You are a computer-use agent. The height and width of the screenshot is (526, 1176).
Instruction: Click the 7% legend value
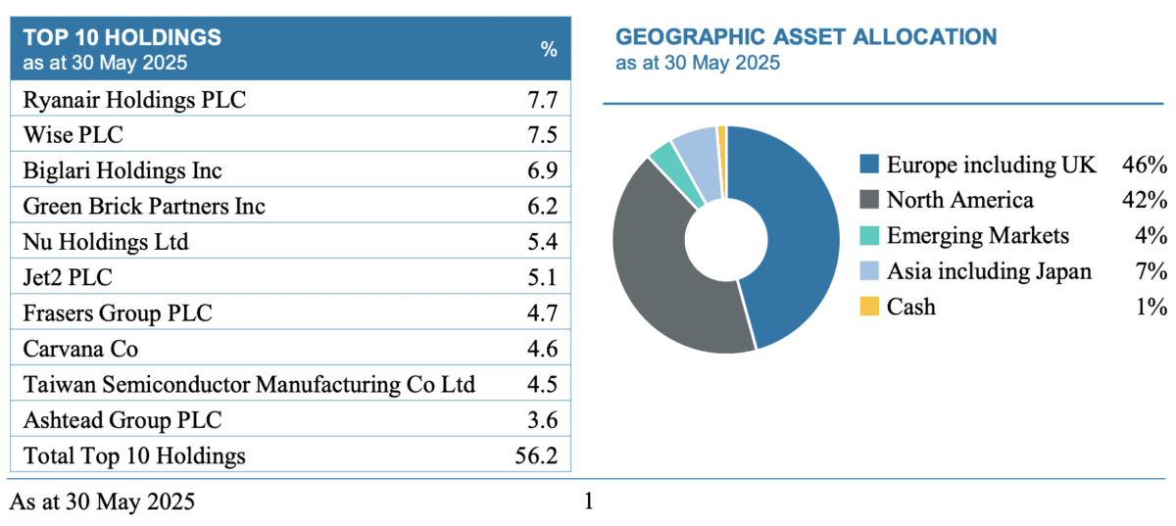coord(1151,271)
